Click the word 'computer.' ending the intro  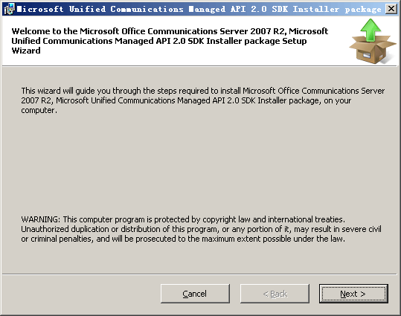(39, 111)
